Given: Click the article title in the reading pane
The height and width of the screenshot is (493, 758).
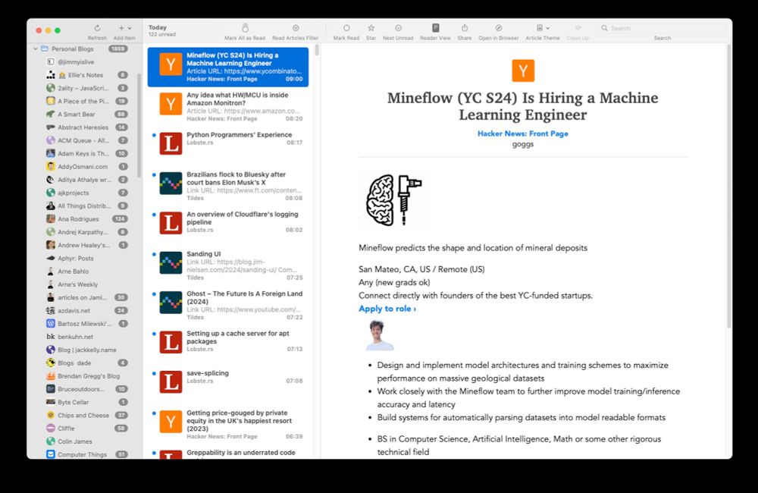Looking at the screenshot, I should (522, 106).
